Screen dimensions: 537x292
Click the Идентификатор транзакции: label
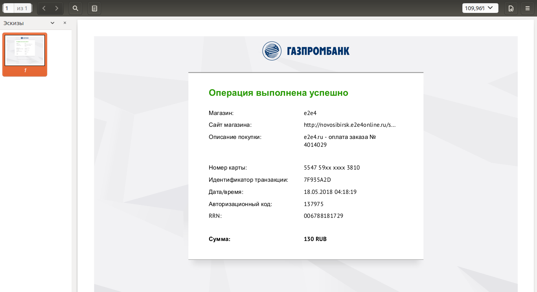tap(248, 180)
